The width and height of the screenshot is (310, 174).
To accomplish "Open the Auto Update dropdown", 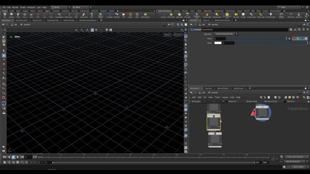I will pyautogui.click(x=299, y=167).
